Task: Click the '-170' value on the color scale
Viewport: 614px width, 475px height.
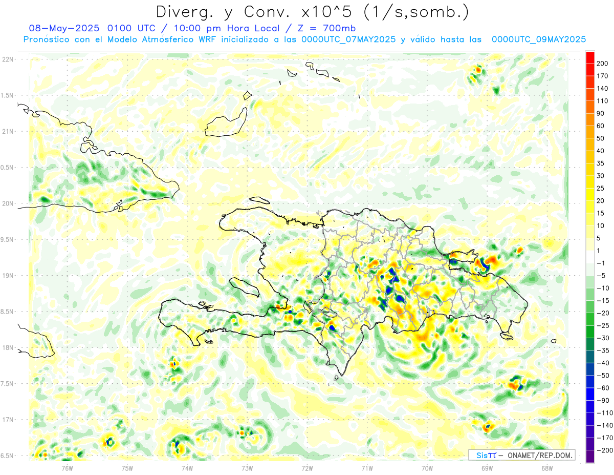Action: 604,438
